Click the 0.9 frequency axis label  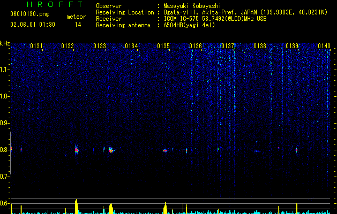(5, 123)
